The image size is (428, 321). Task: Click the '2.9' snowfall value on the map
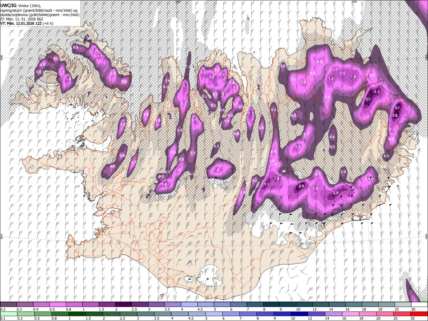tap(301, 186)
